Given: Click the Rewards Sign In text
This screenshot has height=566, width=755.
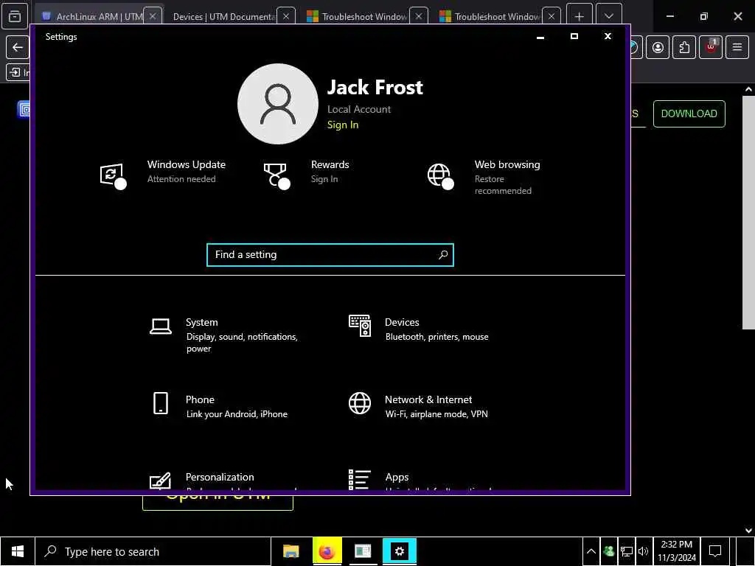Looking at the screenshot, I should 324,179.
